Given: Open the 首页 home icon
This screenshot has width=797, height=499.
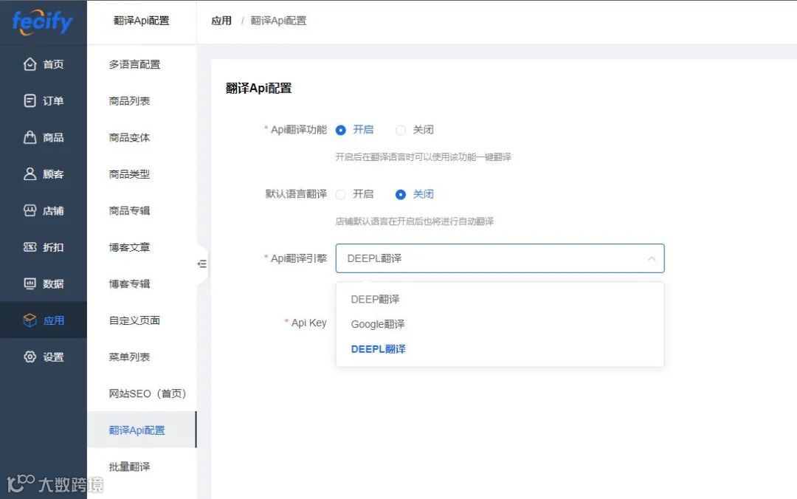Looking at the screenshot, I should [30, 64].
